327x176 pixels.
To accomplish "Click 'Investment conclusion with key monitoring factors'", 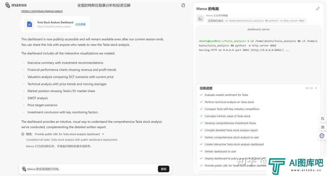I will click(x=63, y=112).
